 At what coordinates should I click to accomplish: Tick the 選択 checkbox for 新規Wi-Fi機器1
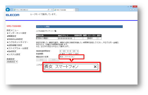[x=98, y=38]
